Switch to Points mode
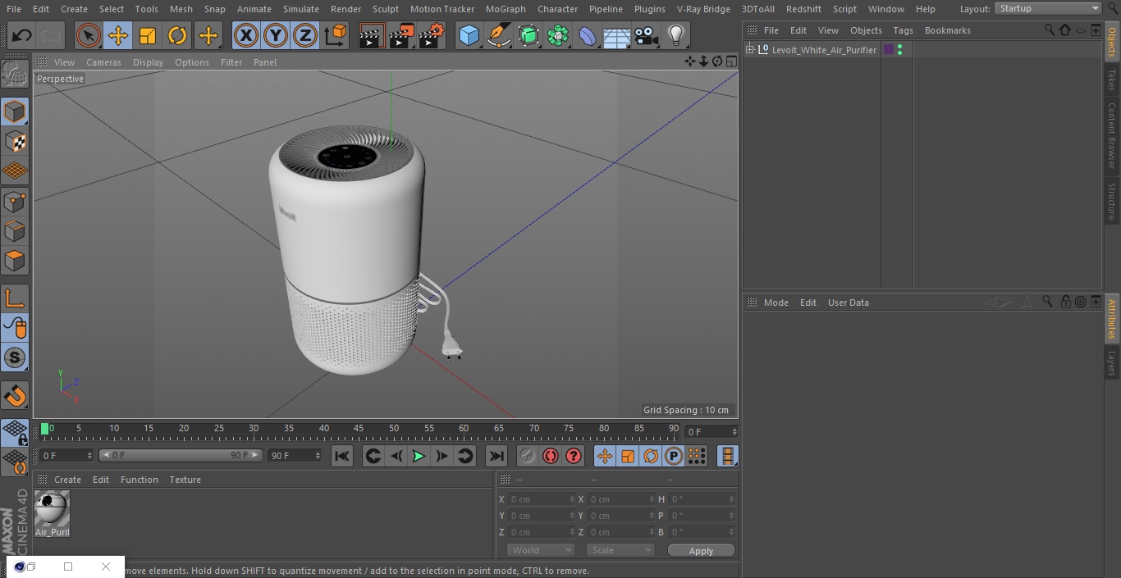The image size is (1121, 578). coord(15,201)
